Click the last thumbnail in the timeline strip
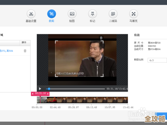Viewport: 167px width, 125px height. [123, 100]
